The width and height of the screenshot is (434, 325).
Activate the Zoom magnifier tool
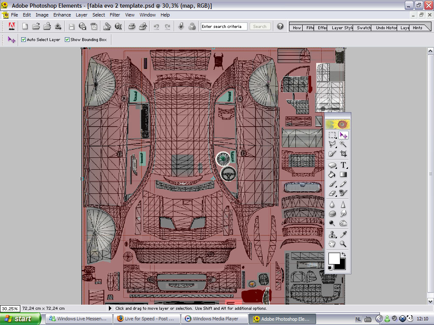[x=343, y=244]
